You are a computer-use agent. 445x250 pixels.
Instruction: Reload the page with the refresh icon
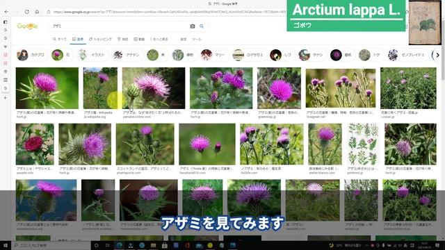click(x=26, y=12)
